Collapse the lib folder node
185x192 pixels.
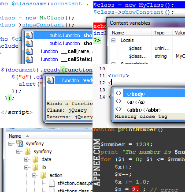[x=26, y=167]
